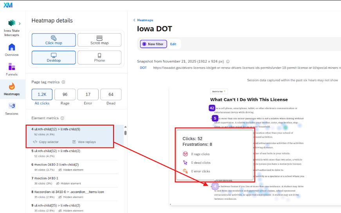
Task: Expand the Iowa State Intercepts project switcher
Action: coord(20,24)
